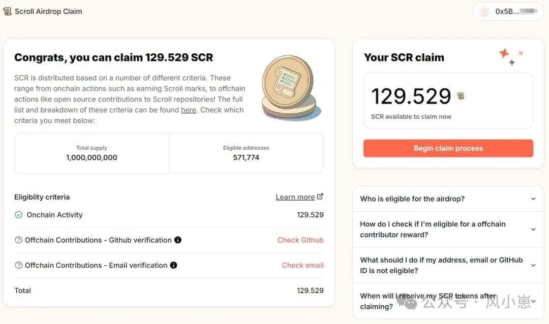Click the external link icon after Learn more
549x324 pixels.
click(320, 197)
